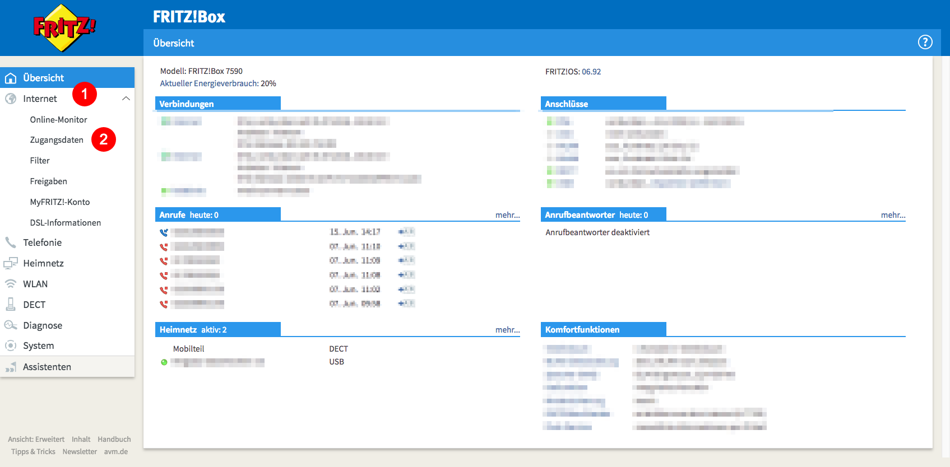
Task: Click the Anrufbeantworter deaktiviert text
Action: click(597, 232)
